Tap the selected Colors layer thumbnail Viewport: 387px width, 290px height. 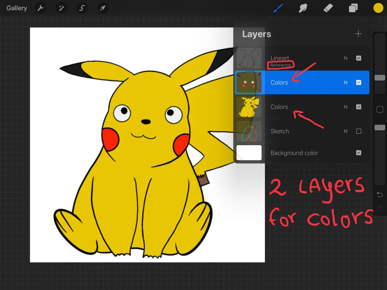coord(249,83)
